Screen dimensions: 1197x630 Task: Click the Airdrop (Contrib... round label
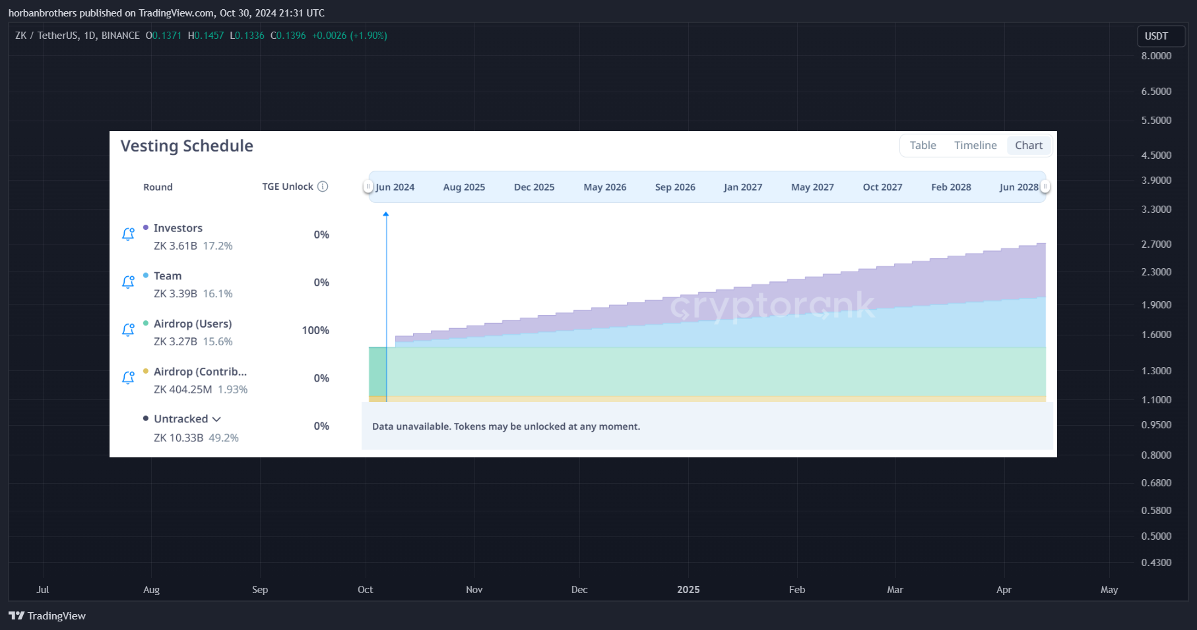tap(200, 372)
